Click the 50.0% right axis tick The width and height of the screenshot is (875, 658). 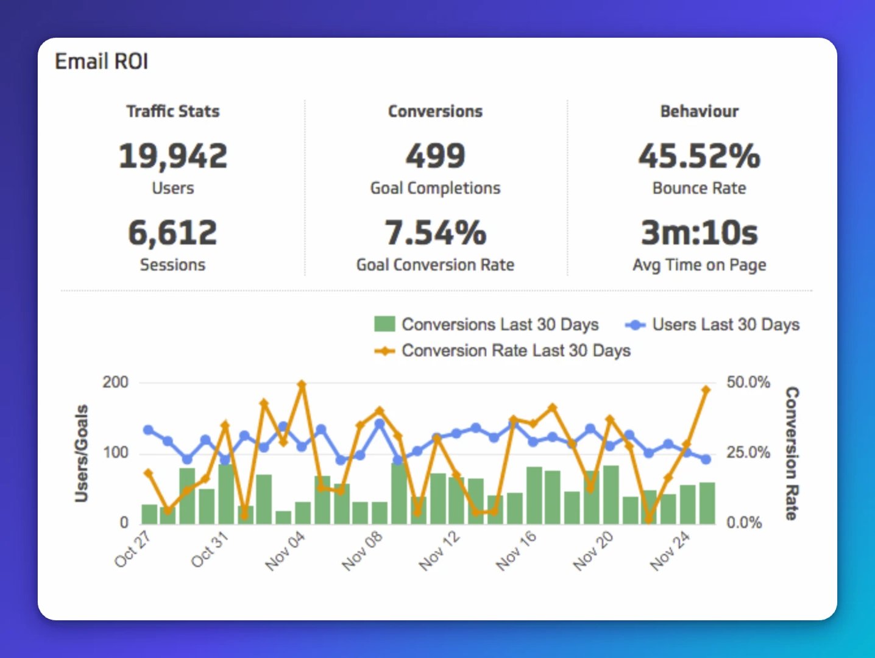pos(748,383)
